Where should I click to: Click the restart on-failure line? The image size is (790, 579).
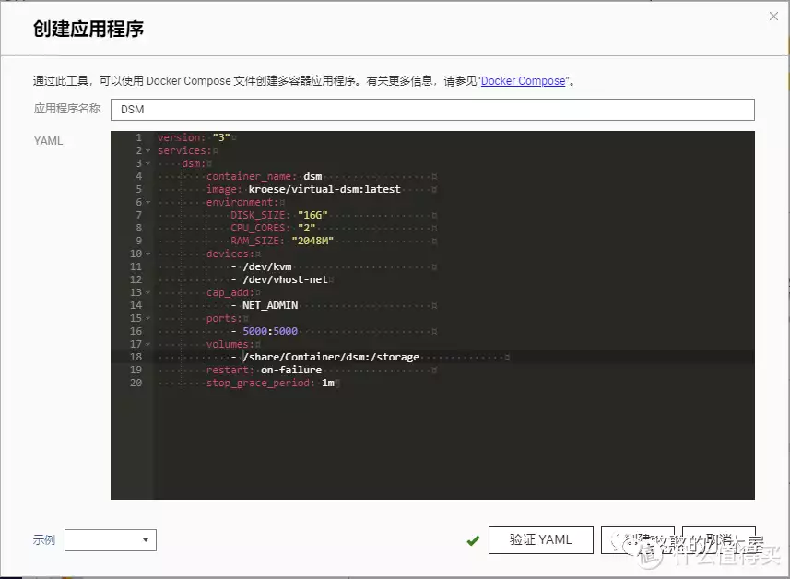[264, 370]
